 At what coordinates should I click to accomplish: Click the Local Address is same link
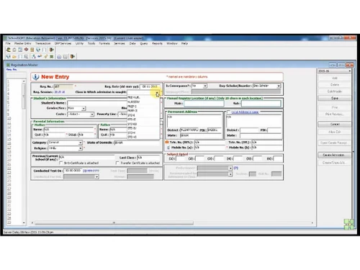[245, 112]
